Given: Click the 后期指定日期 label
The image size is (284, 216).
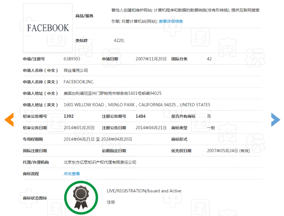Looking at the screenshot, I should point(114,151).
